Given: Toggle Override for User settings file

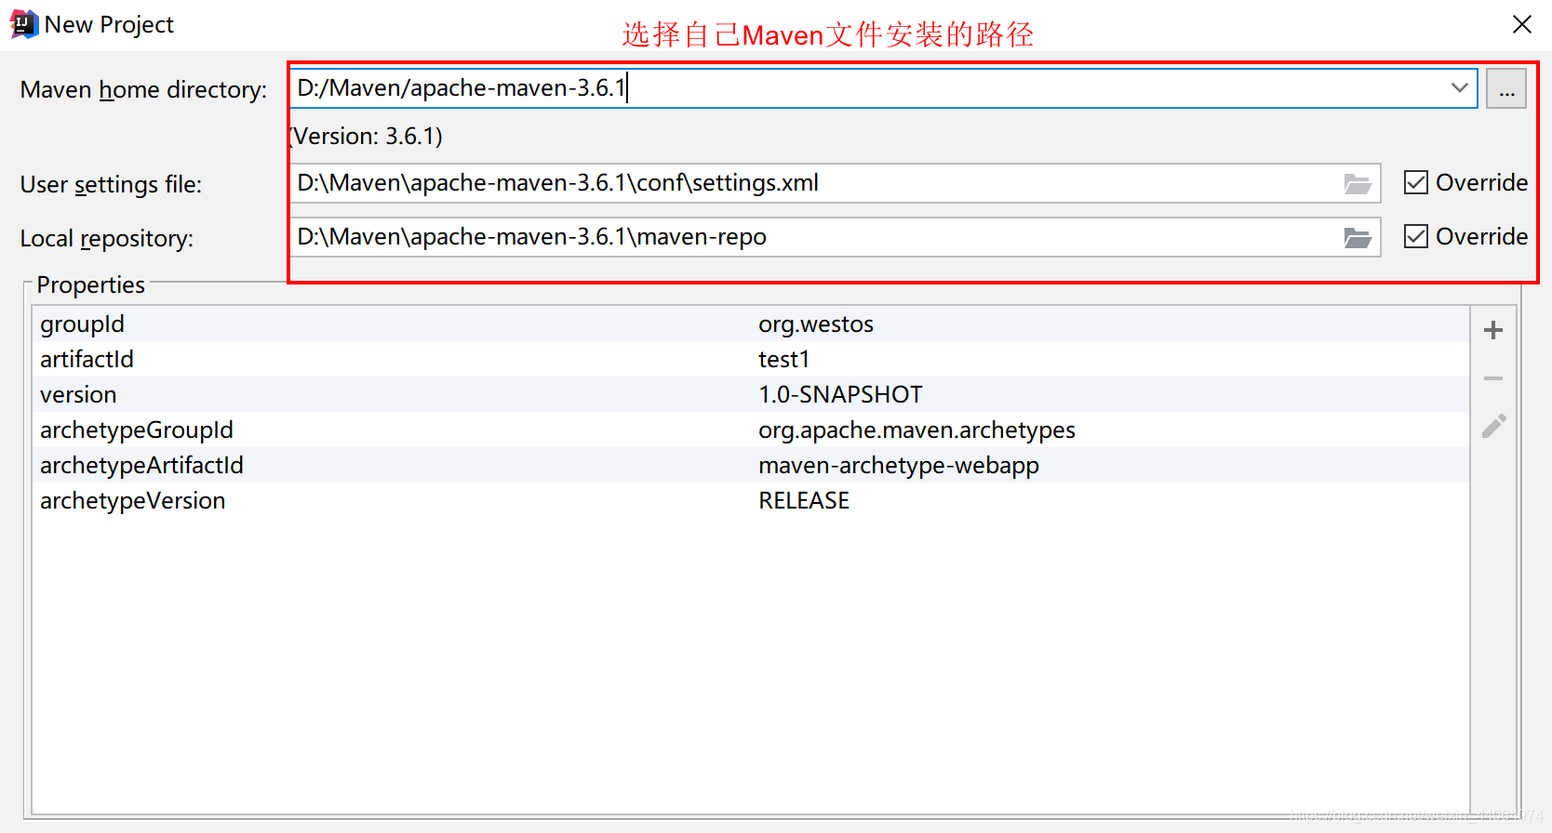Looking at the screenshot, I should 1416,182.
